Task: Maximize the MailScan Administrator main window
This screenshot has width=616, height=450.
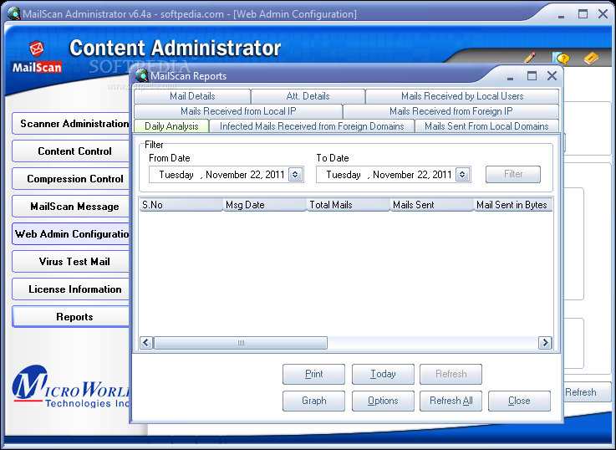Action: pos(583,14)
